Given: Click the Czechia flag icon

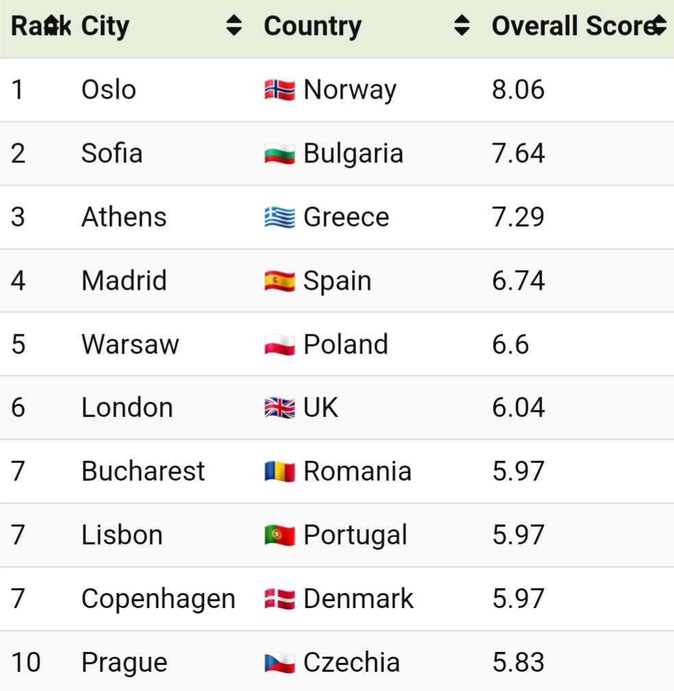Looking at the screenshot, I should pos(279,663).
